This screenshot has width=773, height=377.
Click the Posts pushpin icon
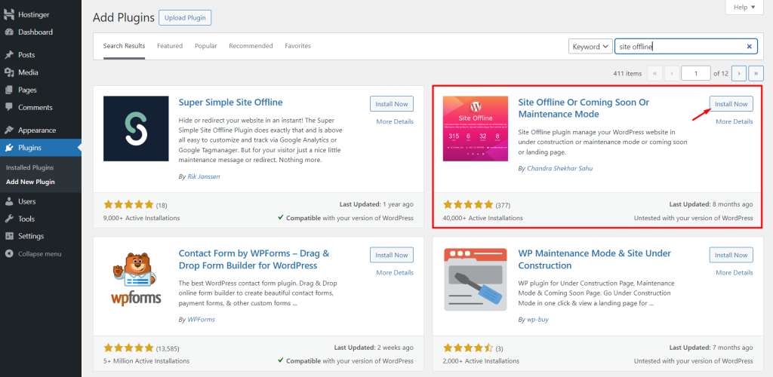click(x=9, y=55)
